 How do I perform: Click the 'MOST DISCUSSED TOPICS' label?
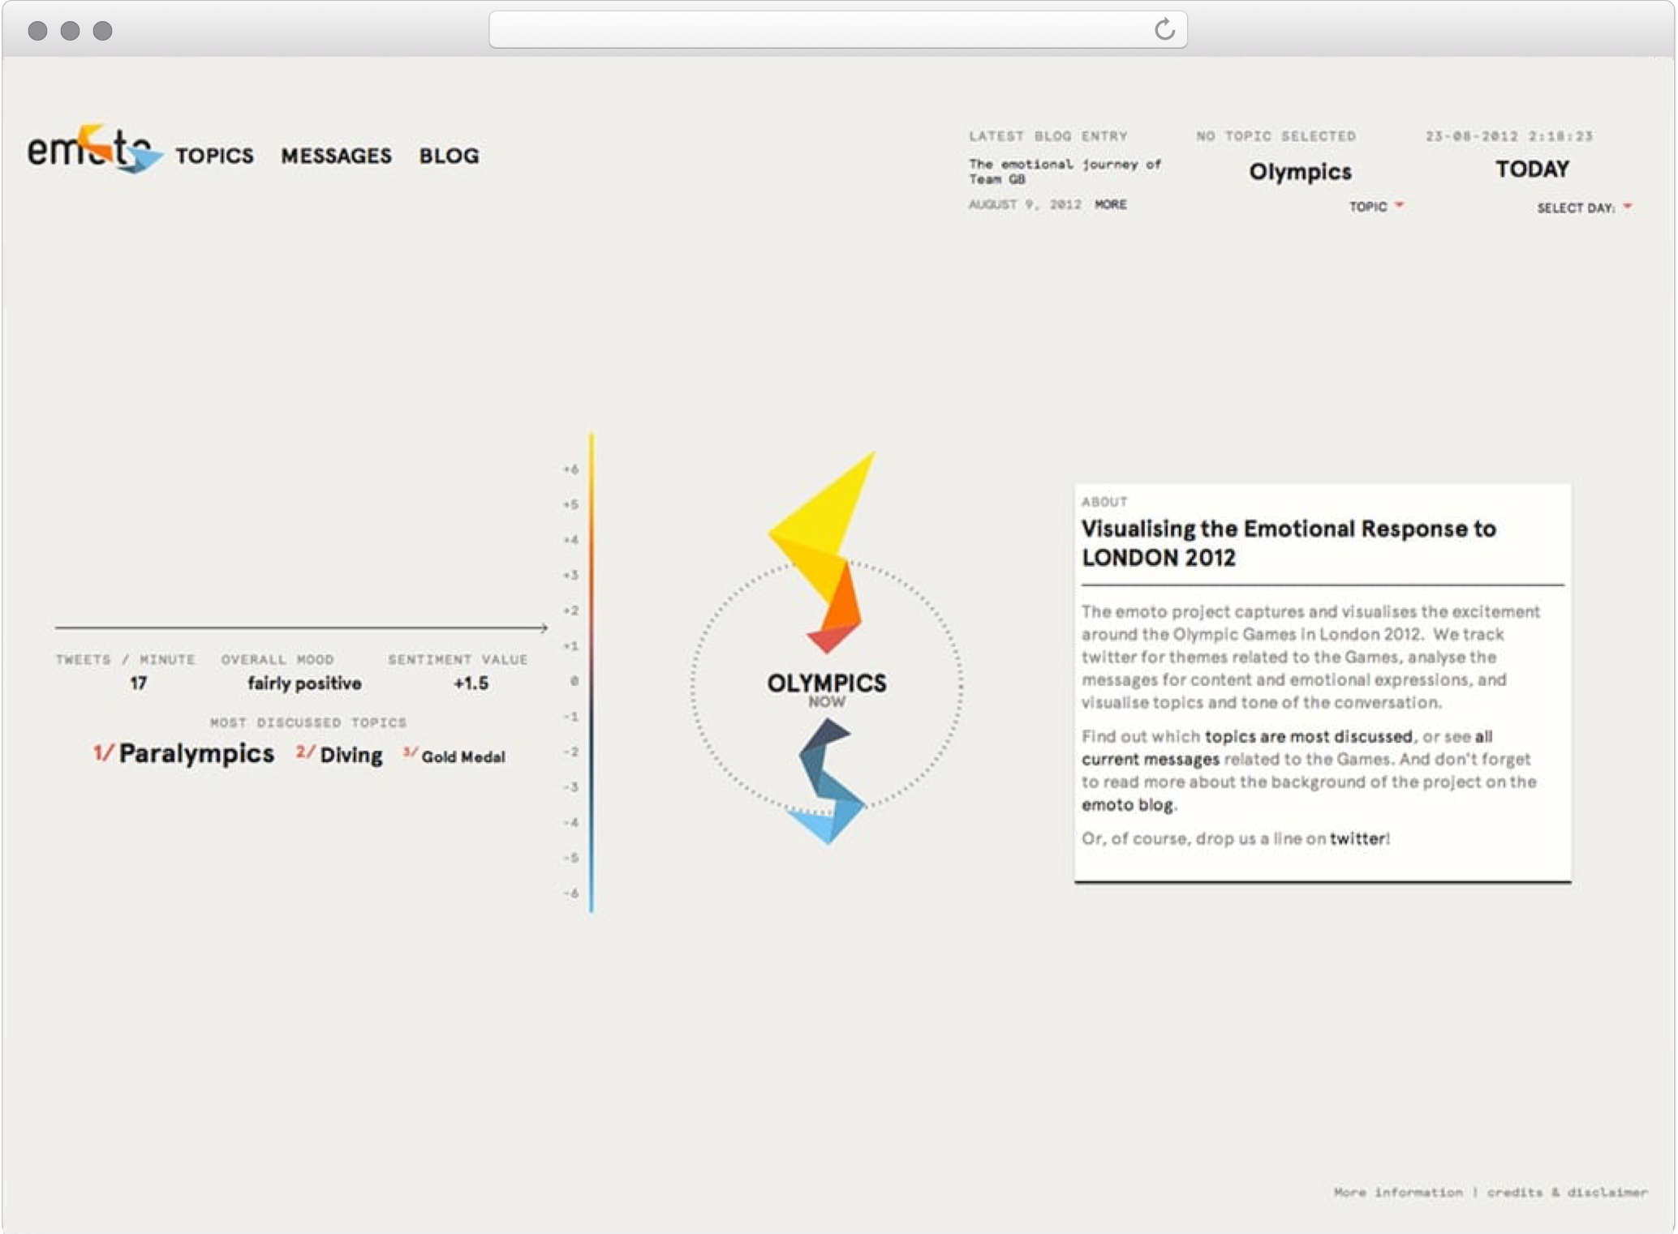(x=308, y=722)
